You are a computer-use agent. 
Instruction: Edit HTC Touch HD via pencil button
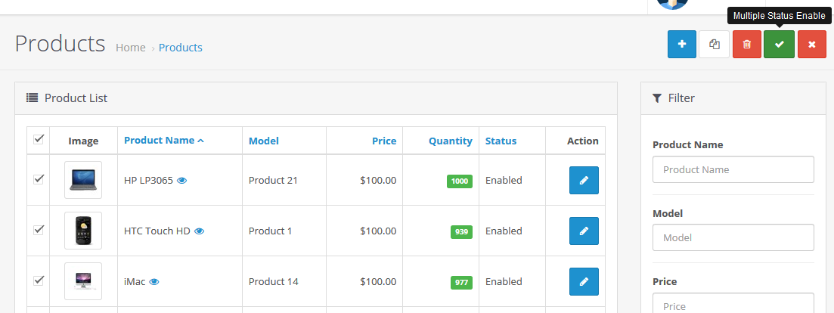click(584, 231)
